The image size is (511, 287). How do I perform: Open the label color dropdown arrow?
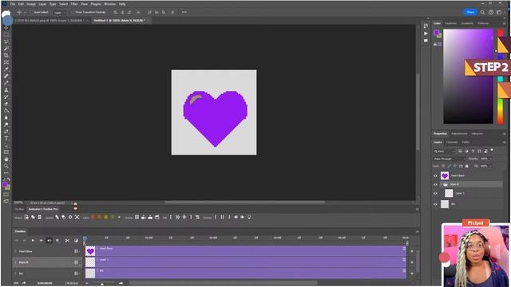[119, 217]
